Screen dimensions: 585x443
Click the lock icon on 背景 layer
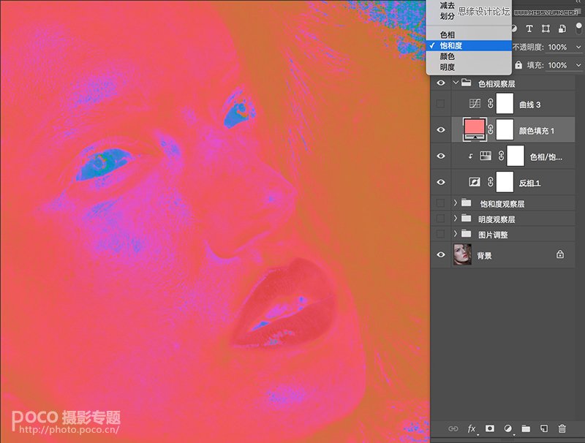tap(560, 254)
